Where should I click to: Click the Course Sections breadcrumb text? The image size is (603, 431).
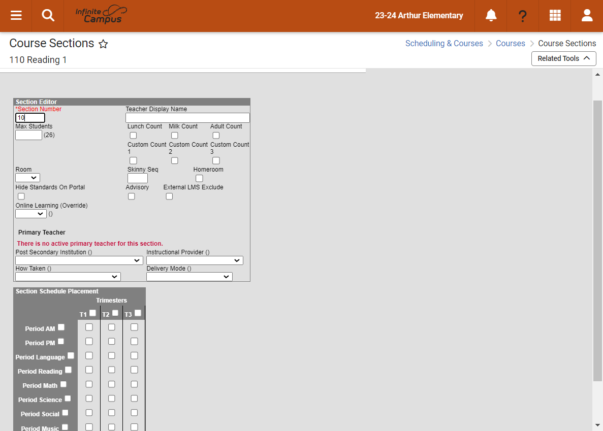point(567,44)
